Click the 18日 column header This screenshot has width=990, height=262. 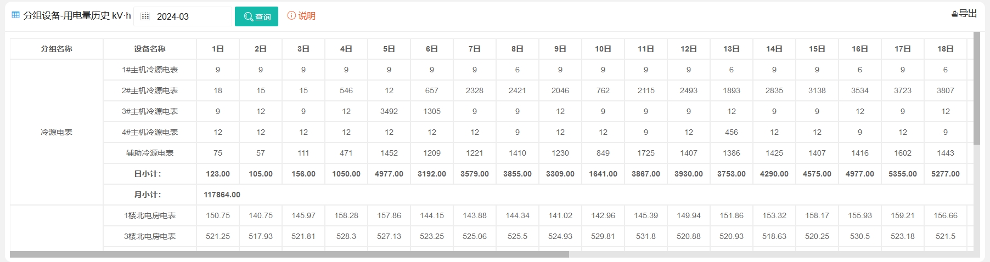(946, 49)
